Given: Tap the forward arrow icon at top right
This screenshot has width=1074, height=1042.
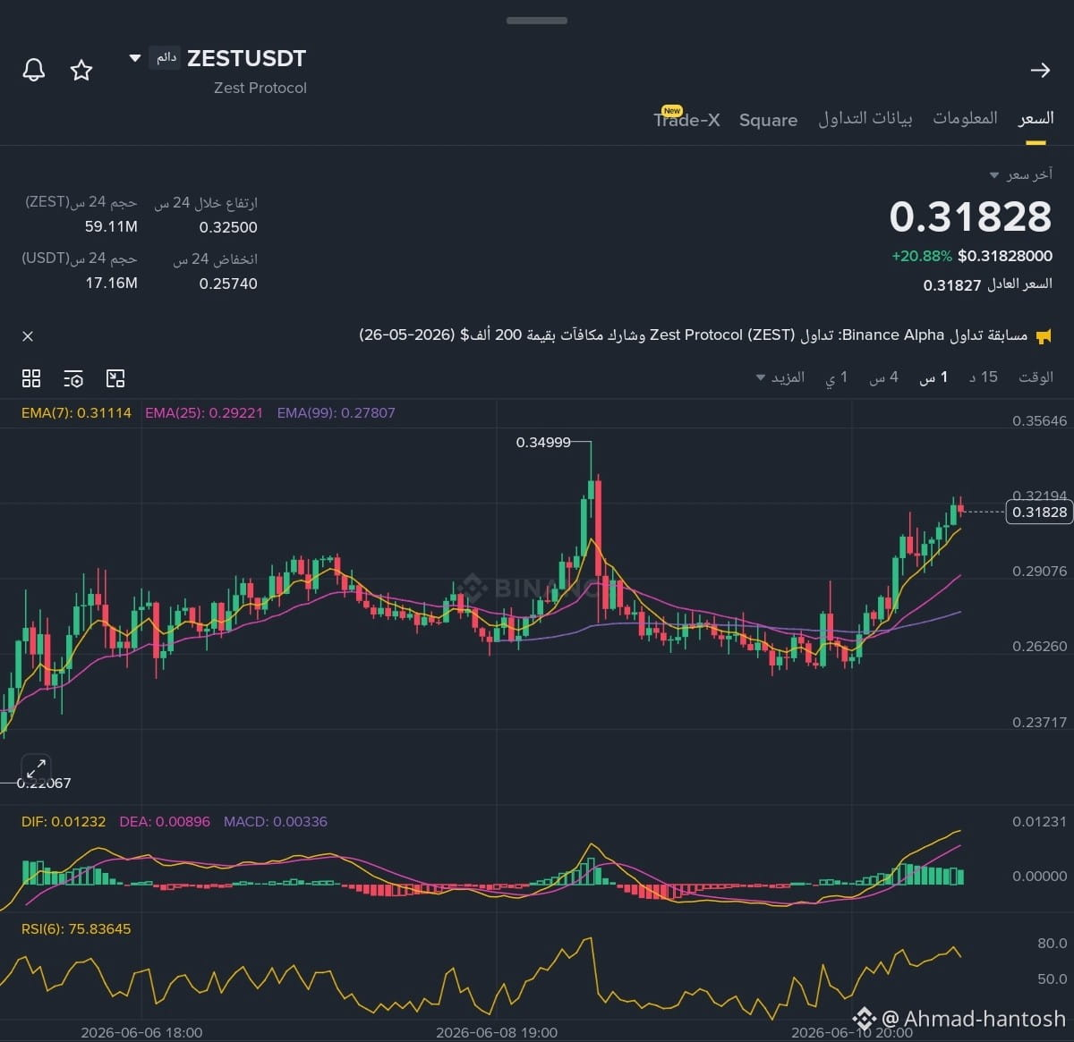Looking at the screenshot, I should pos(1040,70).
